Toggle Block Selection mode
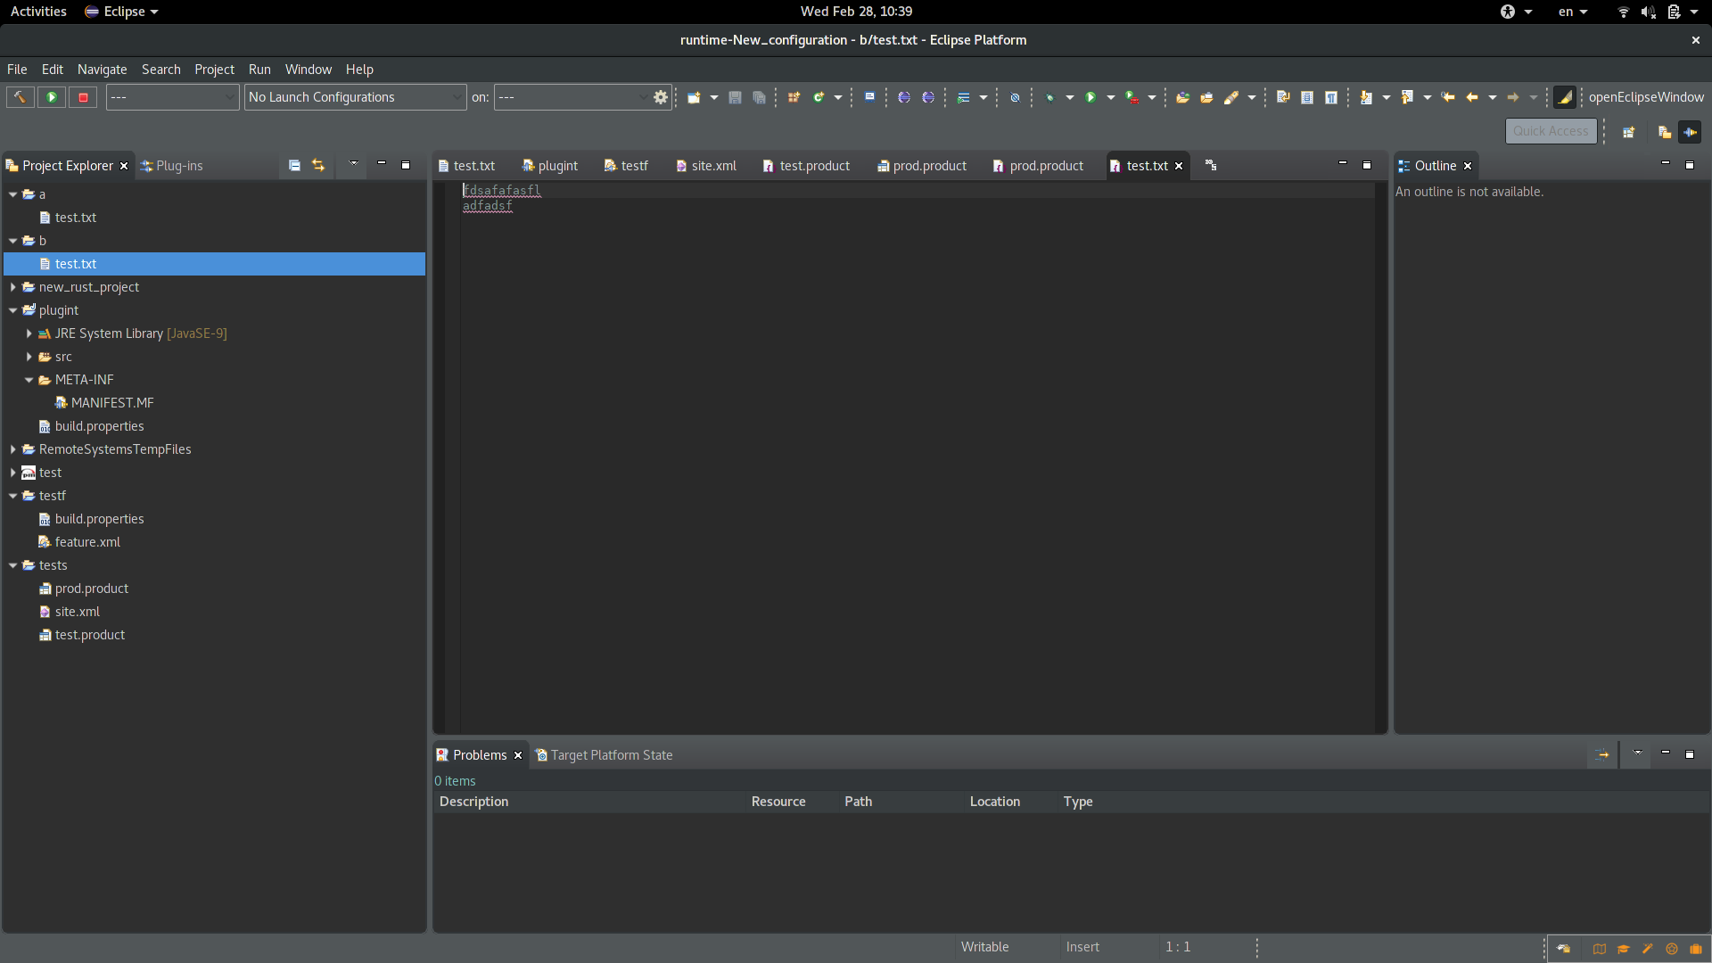Screen dimensions: 1712x963 pos(1307,97)
